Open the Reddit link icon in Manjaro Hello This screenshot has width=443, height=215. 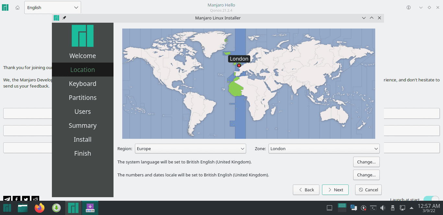point(35,198)
